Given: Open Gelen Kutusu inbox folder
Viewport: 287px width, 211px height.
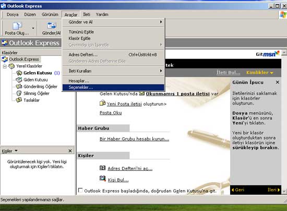Looking at the screenshot, I should click(x=38, y=73).
